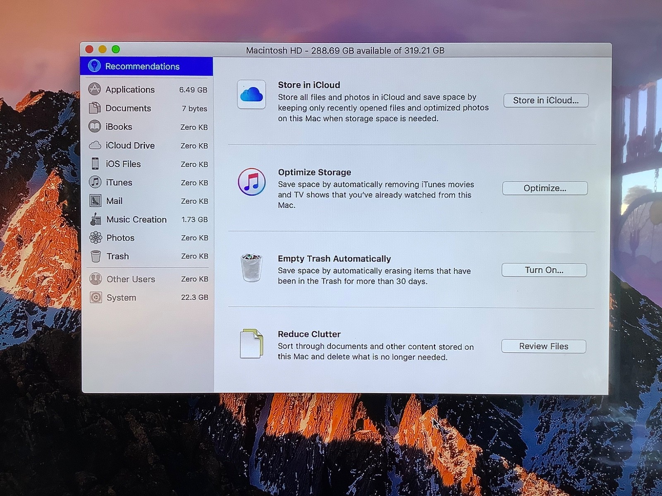Click the green full-screen window button
662x496 pixels.
click(116, 50)
